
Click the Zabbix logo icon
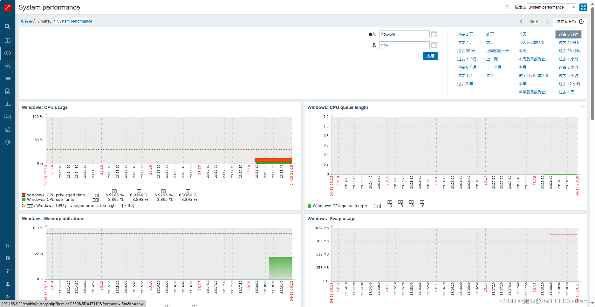pyautogui.click(x=7, y=7)
